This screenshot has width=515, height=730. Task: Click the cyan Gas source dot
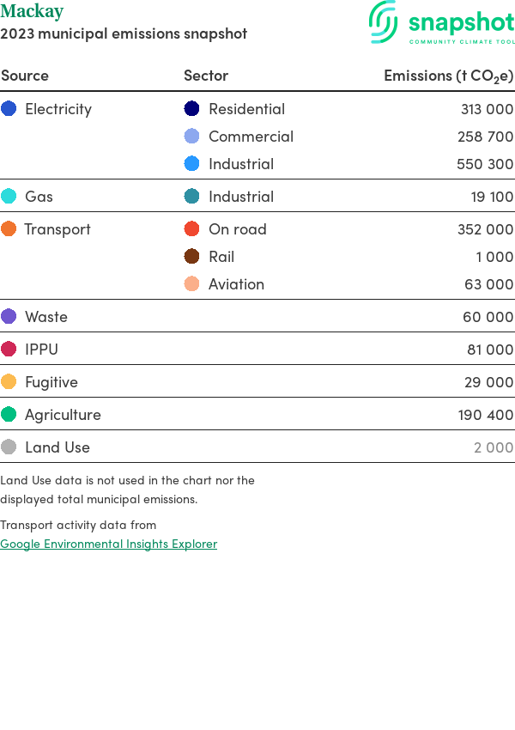[x=9, y=197]
